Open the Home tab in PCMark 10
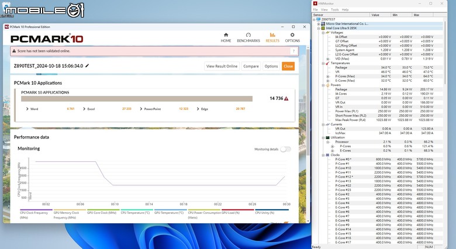This screenshot has width=456, height=249. 226,38
